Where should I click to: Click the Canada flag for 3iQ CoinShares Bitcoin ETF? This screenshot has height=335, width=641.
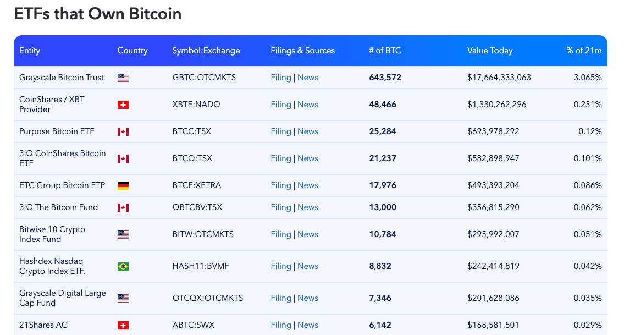tap(123, 159)
